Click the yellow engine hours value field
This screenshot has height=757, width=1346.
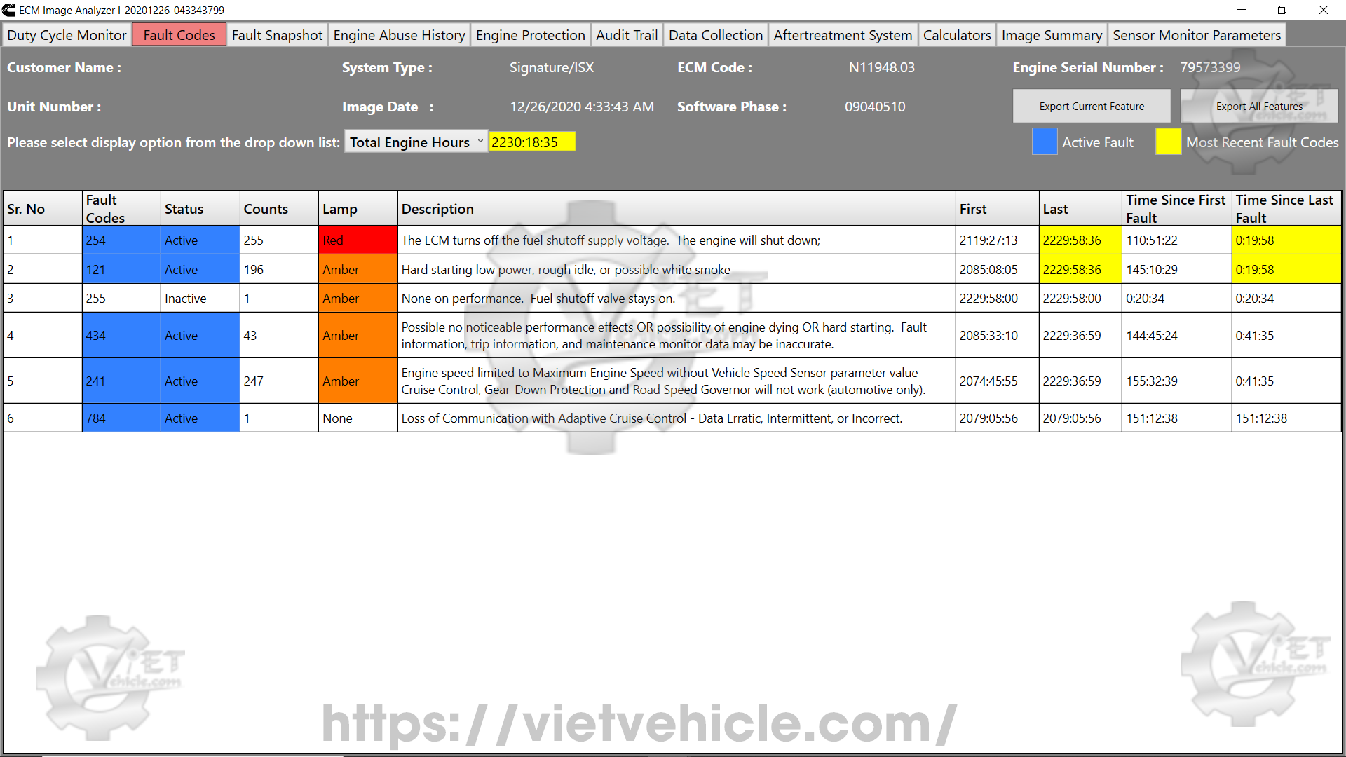click(531, 142)
